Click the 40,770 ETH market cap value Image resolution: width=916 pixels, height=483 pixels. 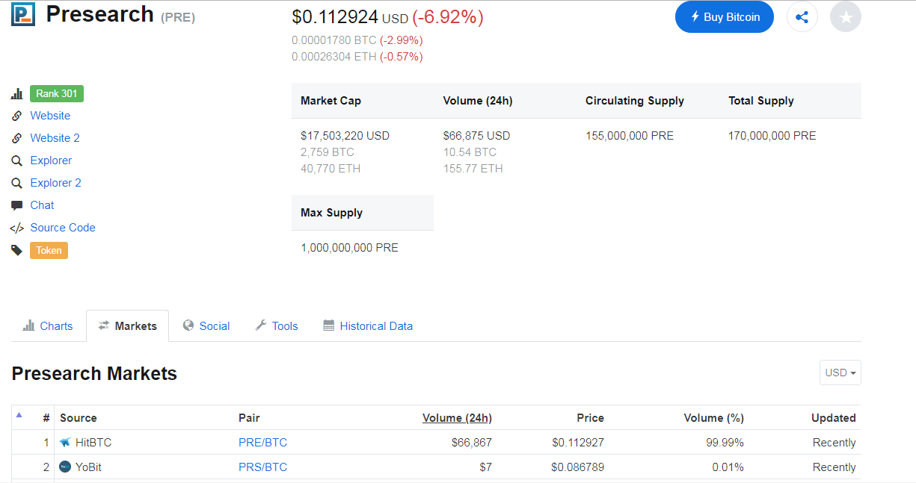[x=331, y=169]
